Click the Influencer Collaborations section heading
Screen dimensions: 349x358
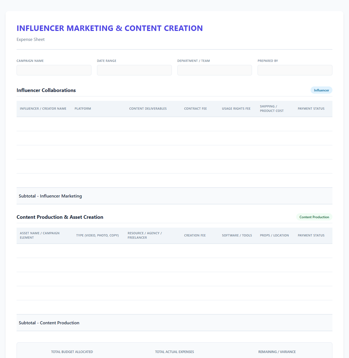[46, 90]
